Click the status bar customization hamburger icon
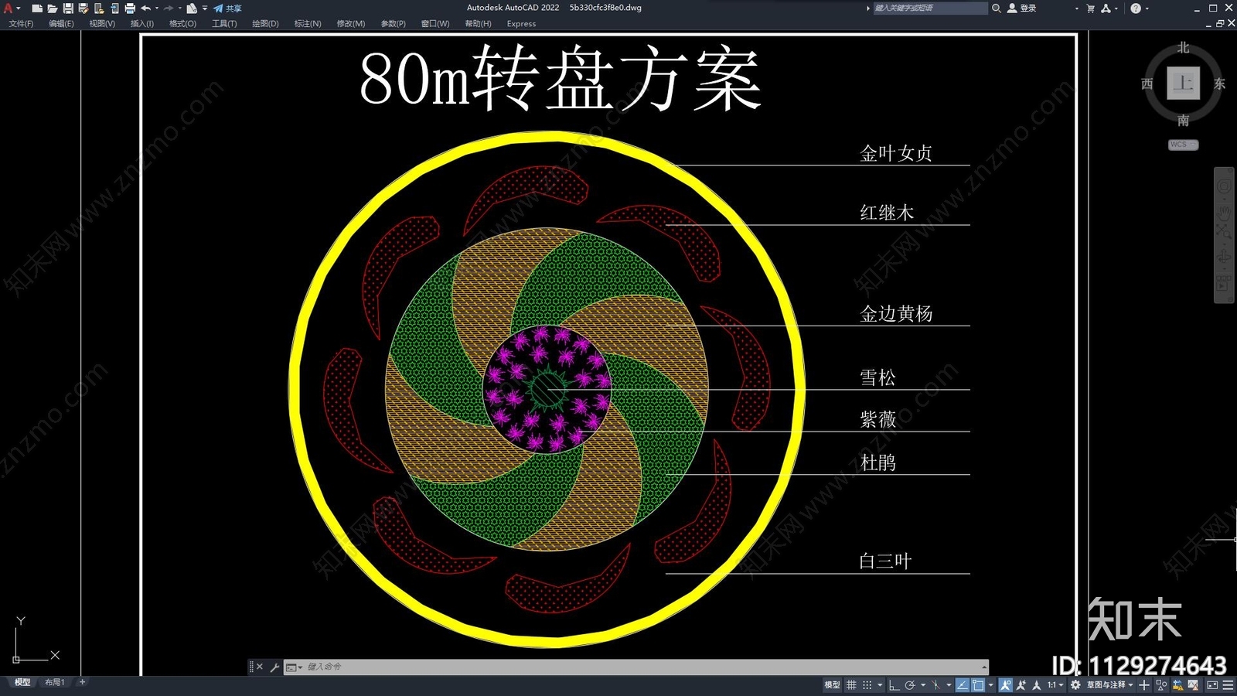The image size is (1237, 696). tap(1228, 685)
